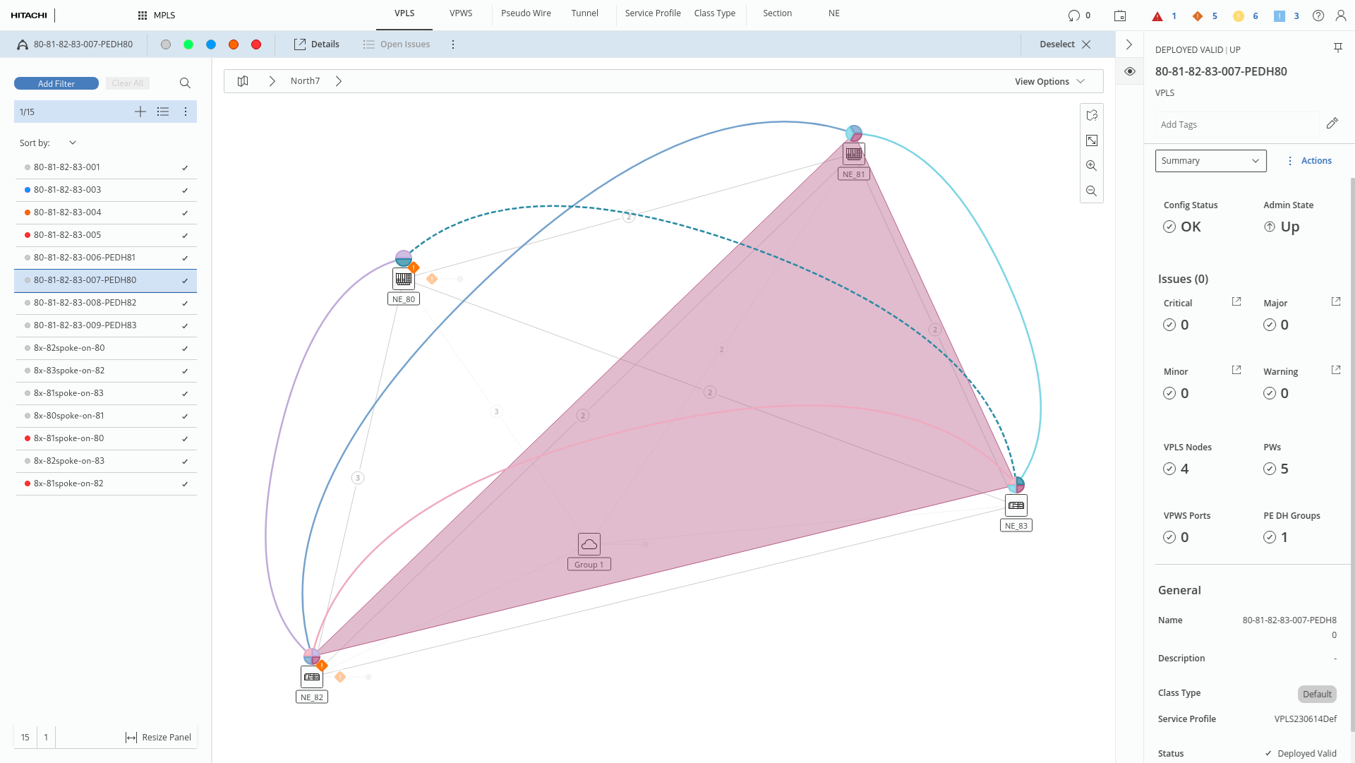Open Critical issues external link icon
This screenshot has width=1355, height=763.
click(1236, 302)
